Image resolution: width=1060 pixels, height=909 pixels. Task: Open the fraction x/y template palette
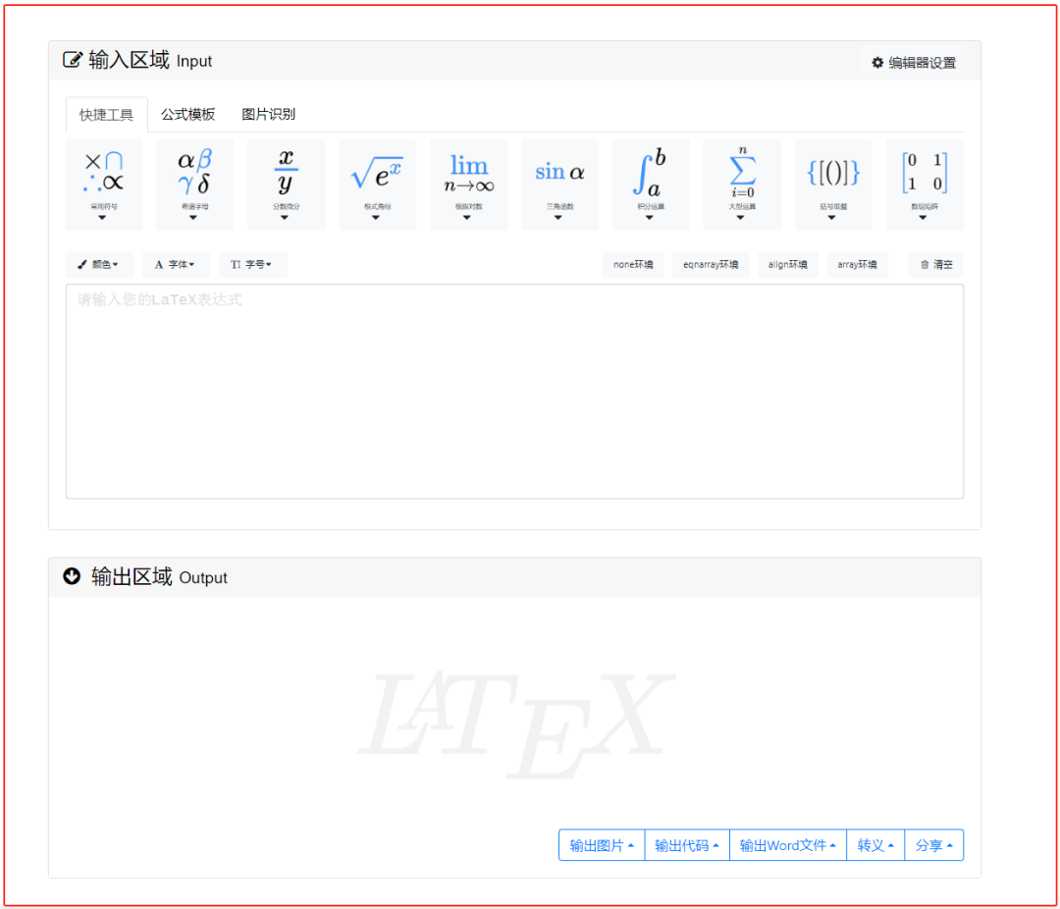pos(286,184)
